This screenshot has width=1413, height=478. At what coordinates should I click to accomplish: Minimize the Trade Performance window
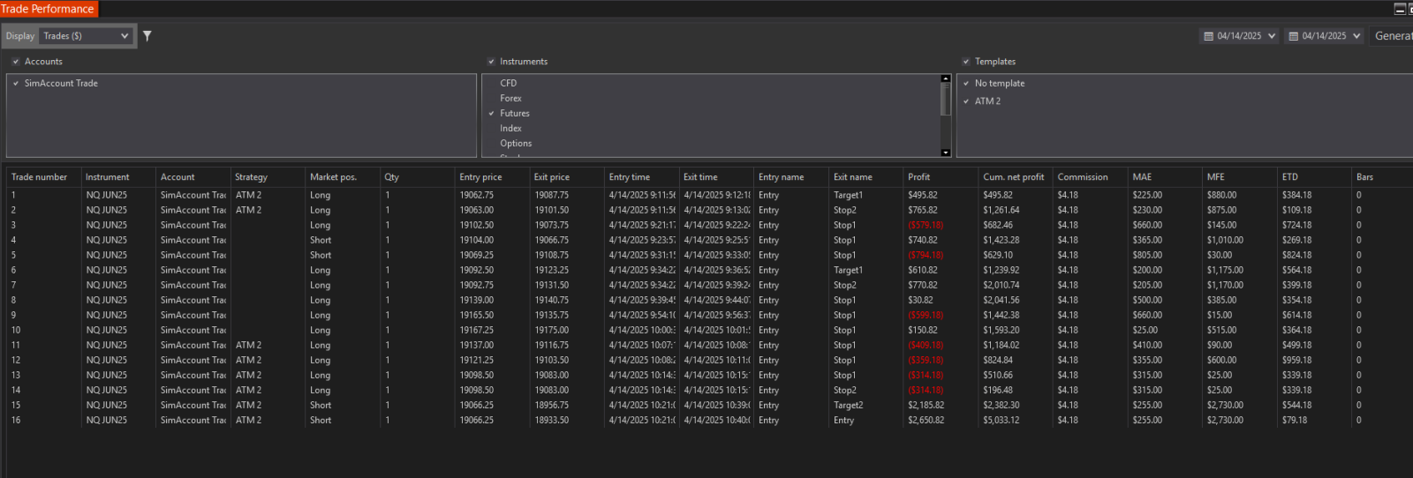pos(1400,9)
